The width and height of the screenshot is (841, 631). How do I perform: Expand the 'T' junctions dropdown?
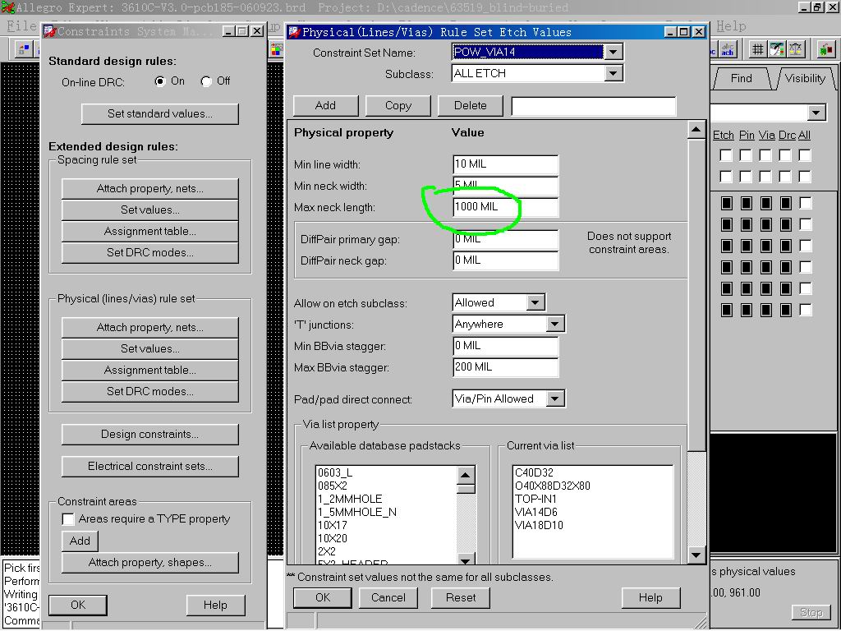[x=554, y=324]
